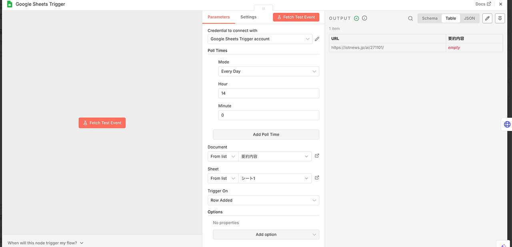Open the Sheet external link icon
Image resolution: width=512 pixels, height=247 pixels.
(317, 178)
